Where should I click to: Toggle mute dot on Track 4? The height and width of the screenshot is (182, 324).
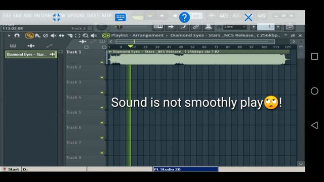tap(102, 108)
